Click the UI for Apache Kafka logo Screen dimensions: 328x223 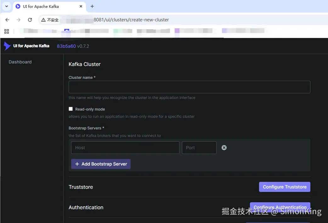pos(26,46)
